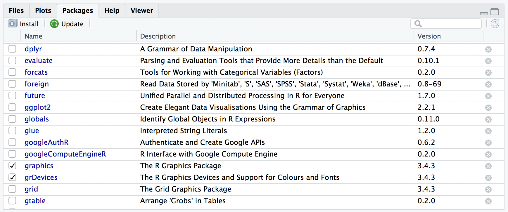Maximize the Packages pane

click(495, 12)
